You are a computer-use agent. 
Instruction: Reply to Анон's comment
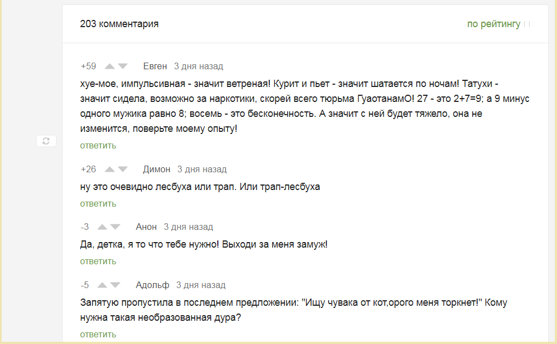click(98, 261)
